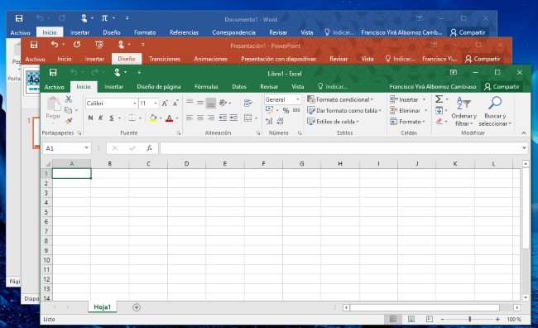Click the clear eraser icon
Viewport: 538px width, 328px height.
[439, 121]
